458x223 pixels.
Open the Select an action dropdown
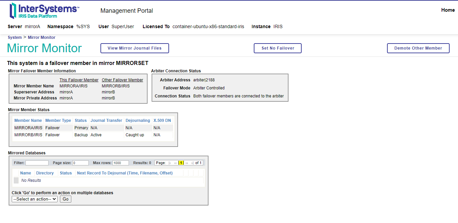click(35, 199)
